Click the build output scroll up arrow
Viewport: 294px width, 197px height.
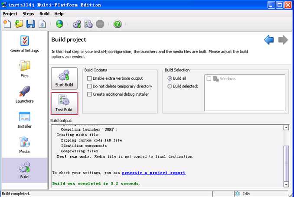click(286, 128)
